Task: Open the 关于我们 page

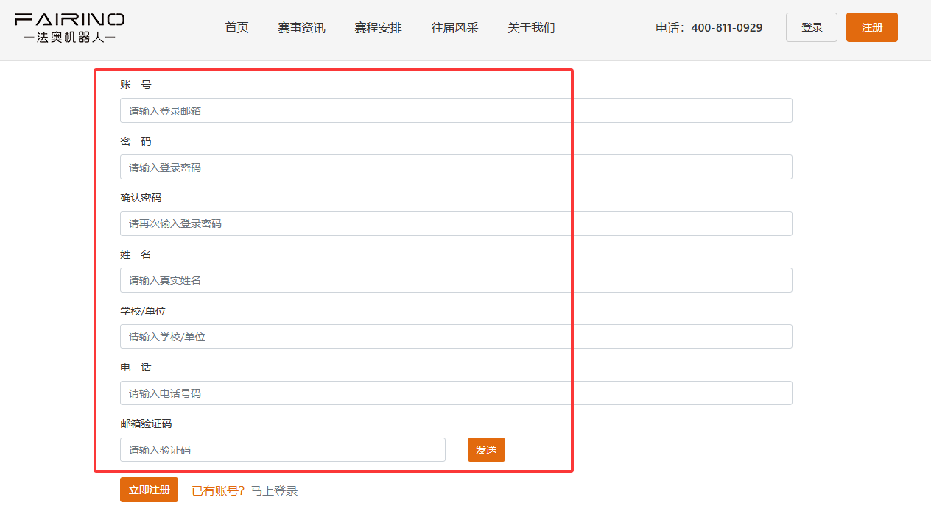Action: point(531,28)
